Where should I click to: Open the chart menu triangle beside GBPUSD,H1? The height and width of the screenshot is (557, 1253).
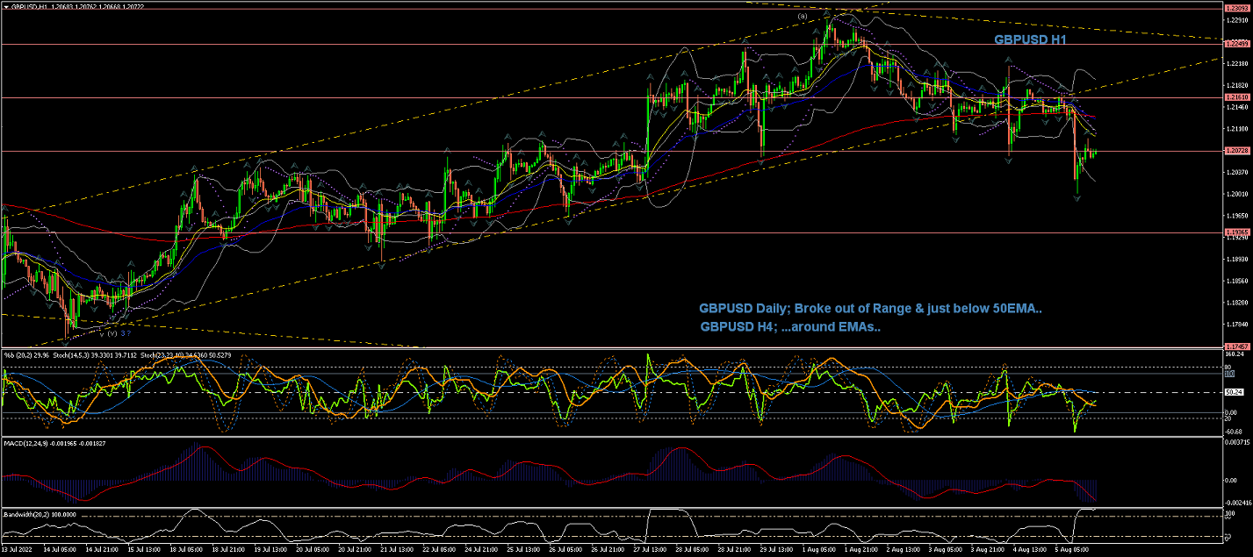pos(4,5)
